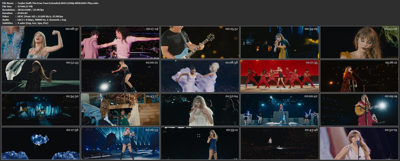Click the subtitles value 4 subs
Image resolution: width=400 pixels, height=161 pixels.
coord(33,23)
